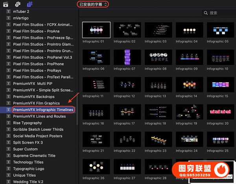Open the Photos and Audio sidebar
Viewport: 236px width, 184px height.
click(x=18, y=4)
